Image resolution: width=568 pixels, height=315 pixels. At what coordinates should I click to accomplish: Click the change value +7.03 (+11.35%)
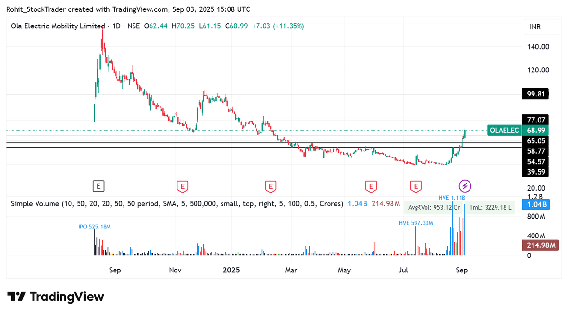point(279,26)
